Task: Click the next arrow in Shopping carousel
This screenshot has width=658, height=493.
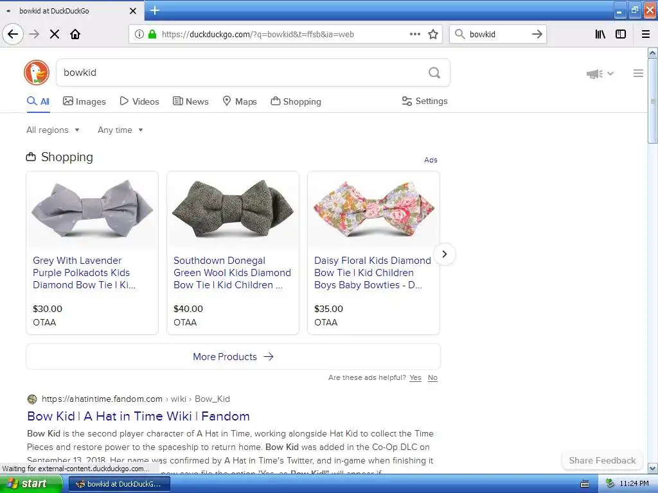Action: click(x=445, y=254)
